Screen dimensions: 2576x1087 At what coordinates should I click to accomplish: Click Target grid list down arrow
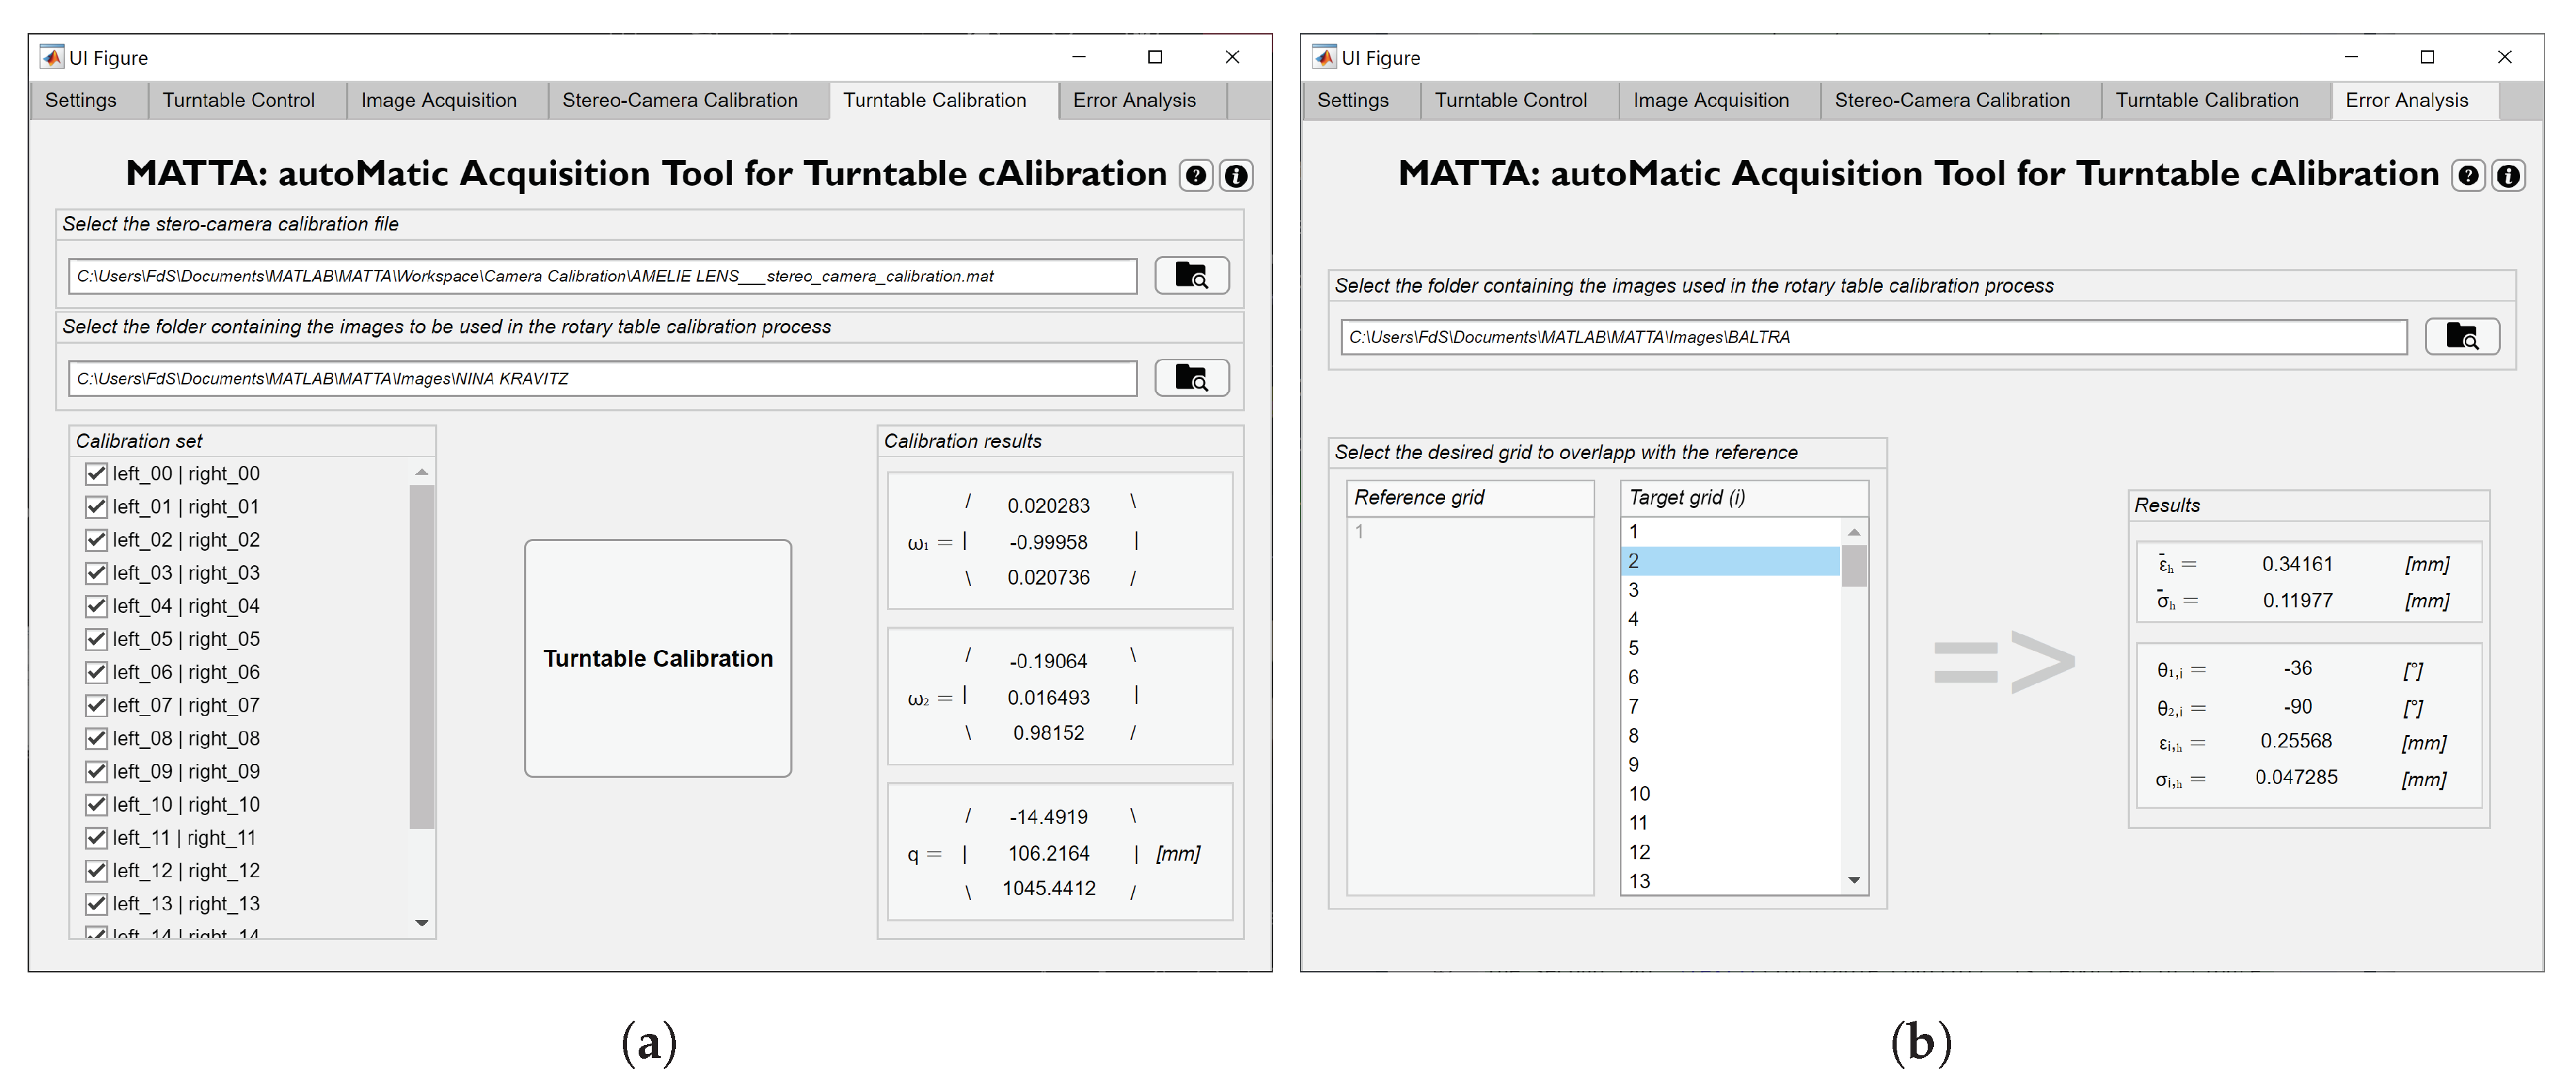pyautogui.click(x=1854, y=881)
